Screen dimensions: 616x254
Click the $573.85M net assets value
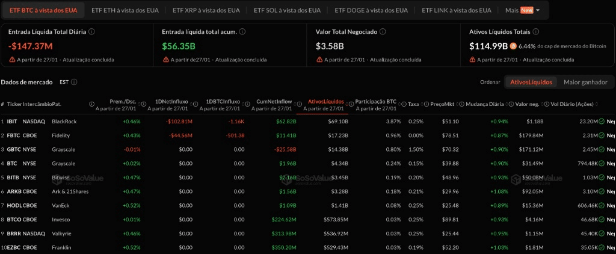point(336,220)
